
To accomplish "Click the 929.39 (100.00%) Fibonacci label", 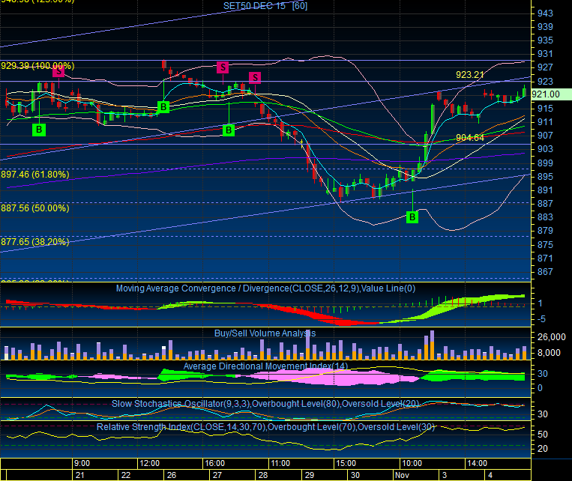I will [37, 66].
